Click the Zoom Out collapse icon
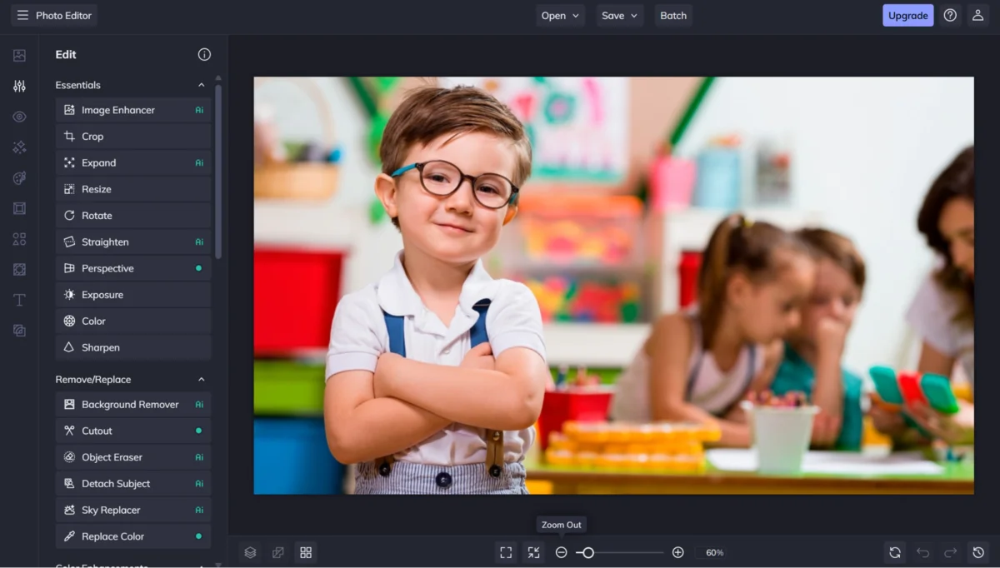1000x568 pixels. [533, 552]
